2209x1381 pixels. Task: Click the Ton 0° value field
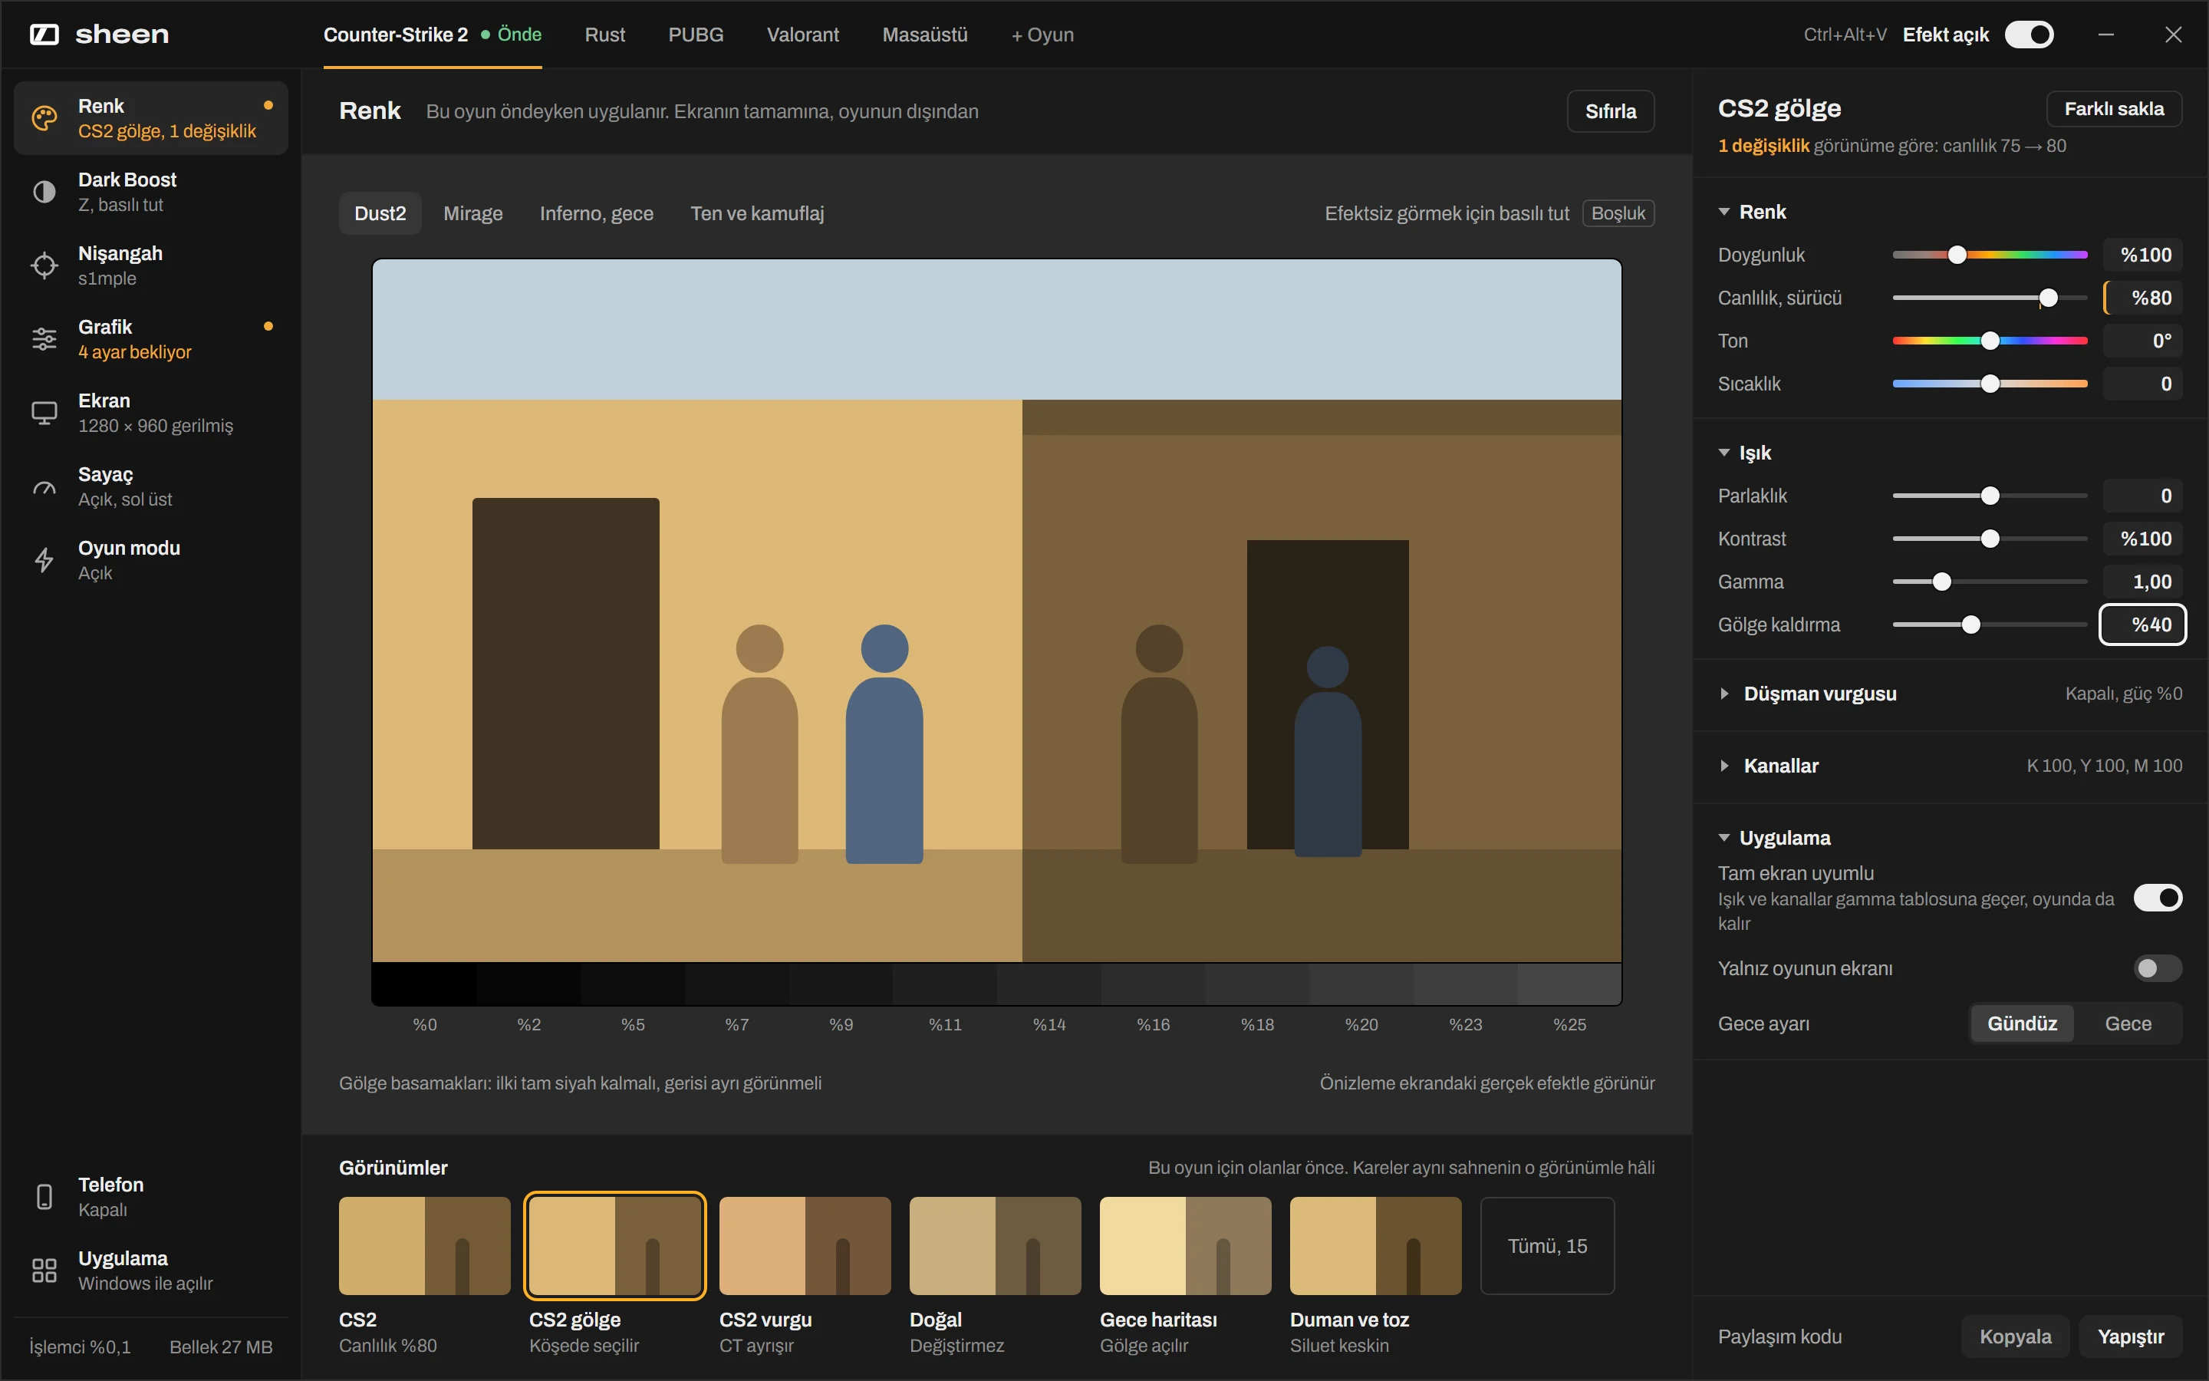pos(2142,341)
